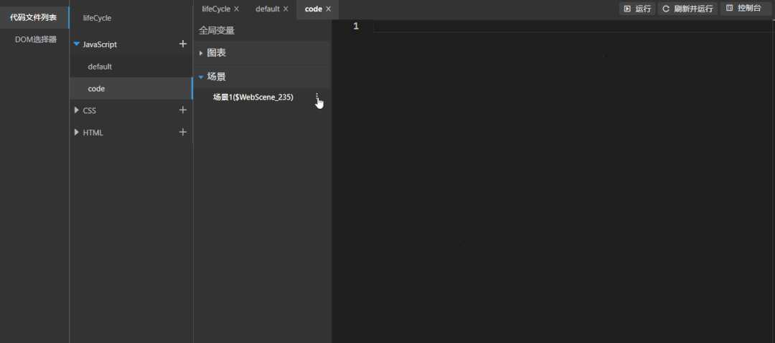Select the 场景1($WebScene_235) variable entry

[253, 97]
